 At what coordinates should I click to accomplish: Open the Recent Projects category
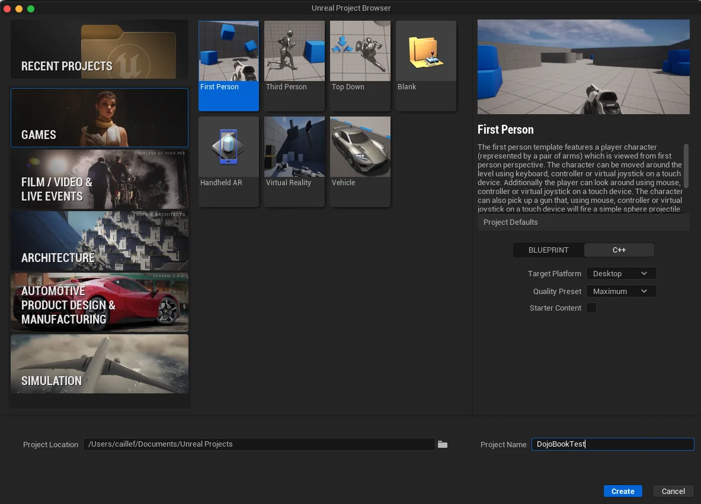100,50
